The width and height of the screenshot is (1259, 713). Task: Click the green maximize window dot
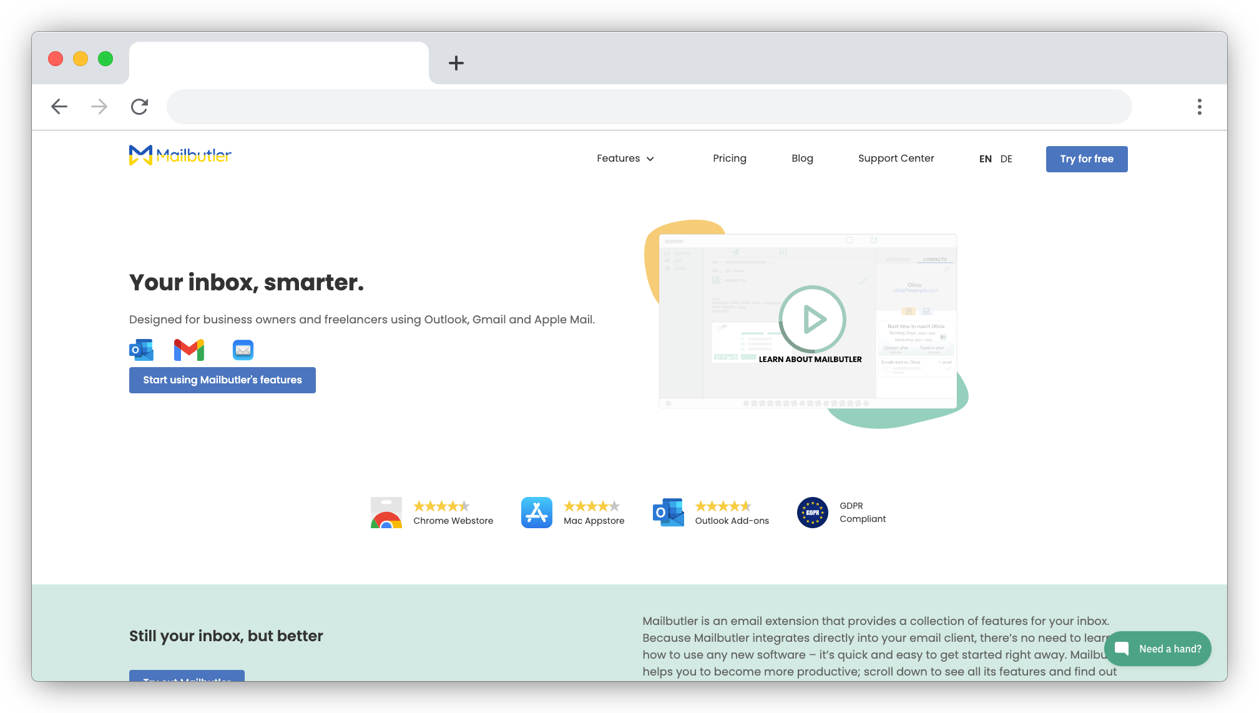(x=105, y=59)
